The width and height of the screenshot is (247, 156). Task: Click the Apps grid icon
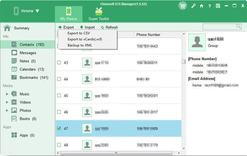(14, 135)
